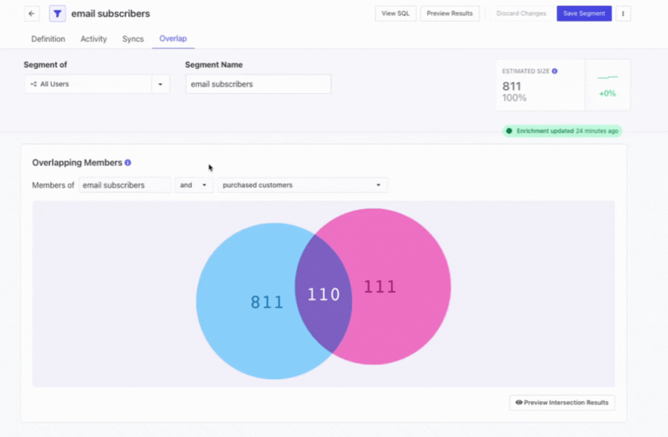Click the Overlapping Members info icon
This screenshot has width=668, height=437.
point(128,163)
